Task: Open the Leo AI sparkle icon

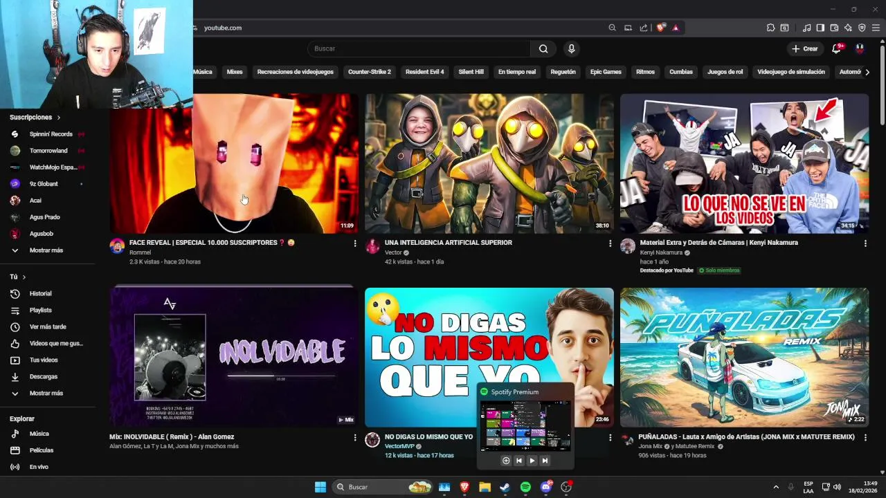Action: pos(848,28)
